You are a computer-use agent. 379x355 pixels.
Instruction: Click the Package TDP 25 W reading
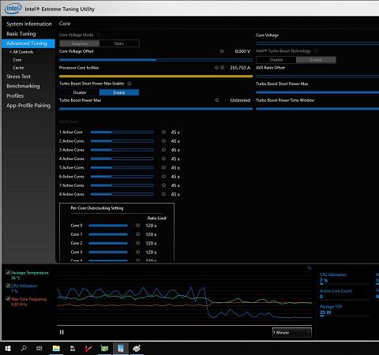tap(325, 312)
